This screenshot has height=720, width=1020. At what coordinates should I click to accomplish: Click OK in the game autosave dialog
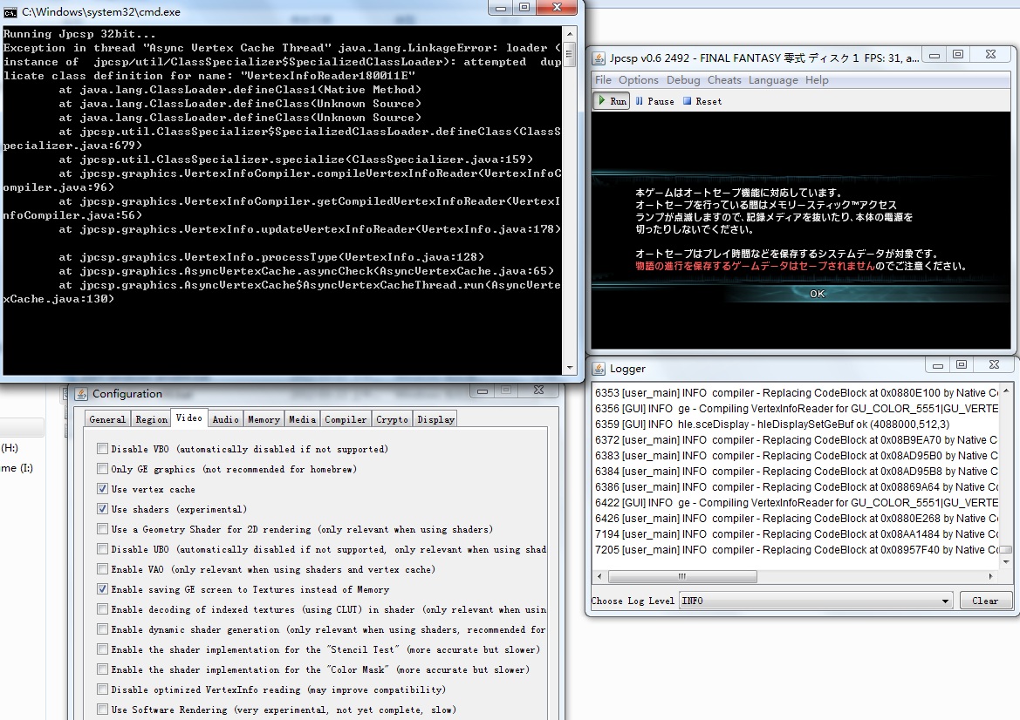point(817,294)
